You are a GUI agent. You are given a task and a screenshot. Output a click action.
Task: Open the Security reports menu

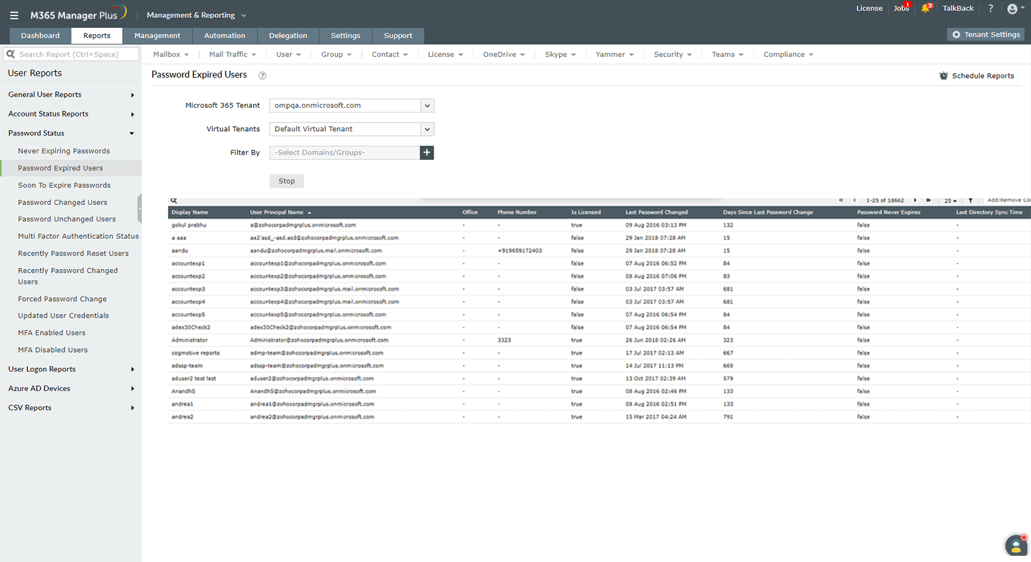click(x=673, y=55)
